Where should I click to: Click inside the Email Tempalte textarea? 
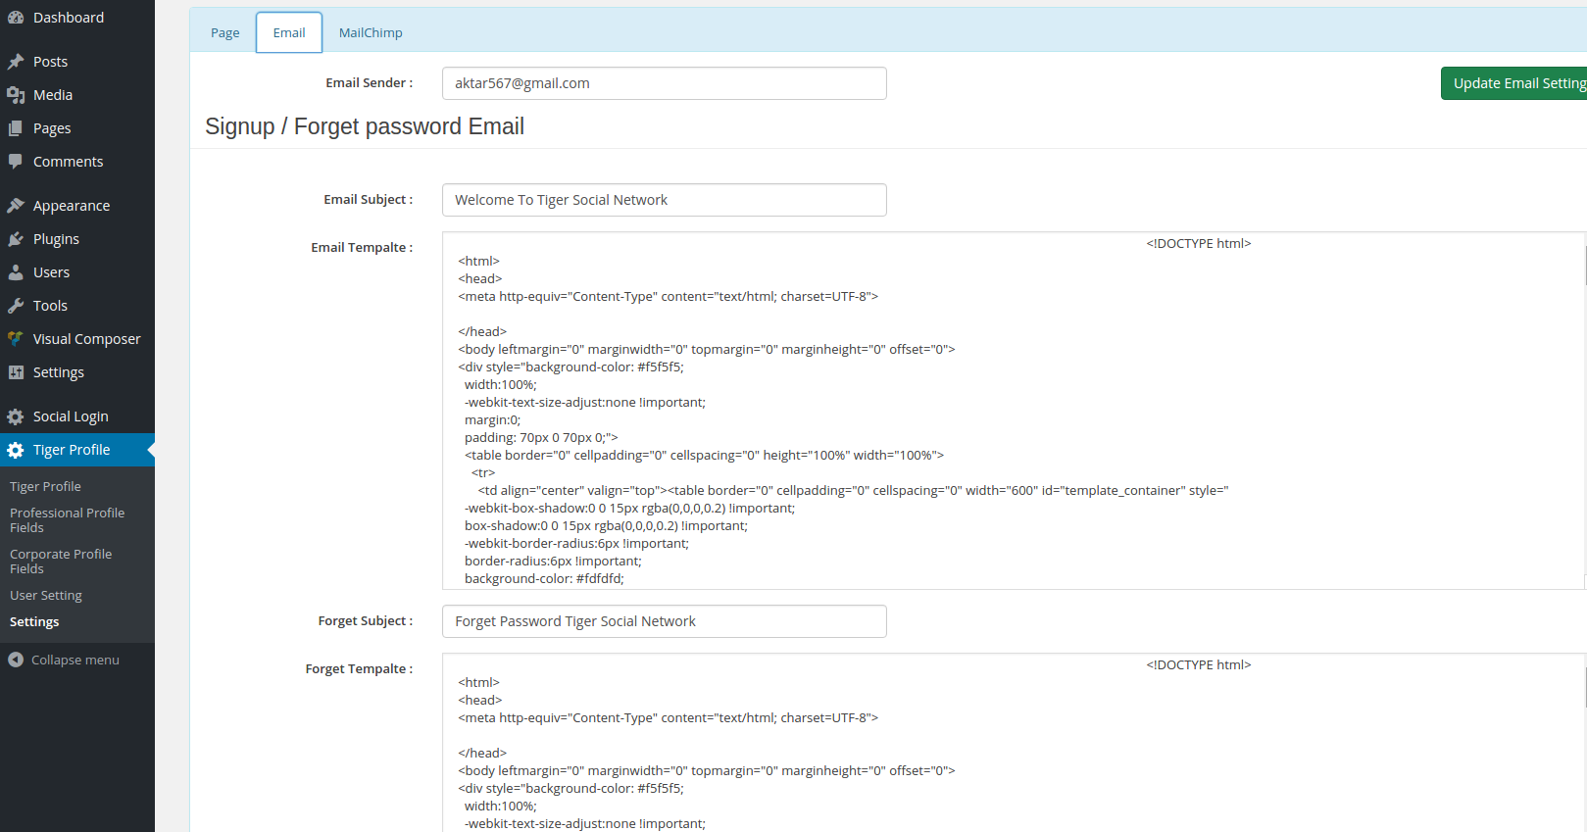(1013, 411)
